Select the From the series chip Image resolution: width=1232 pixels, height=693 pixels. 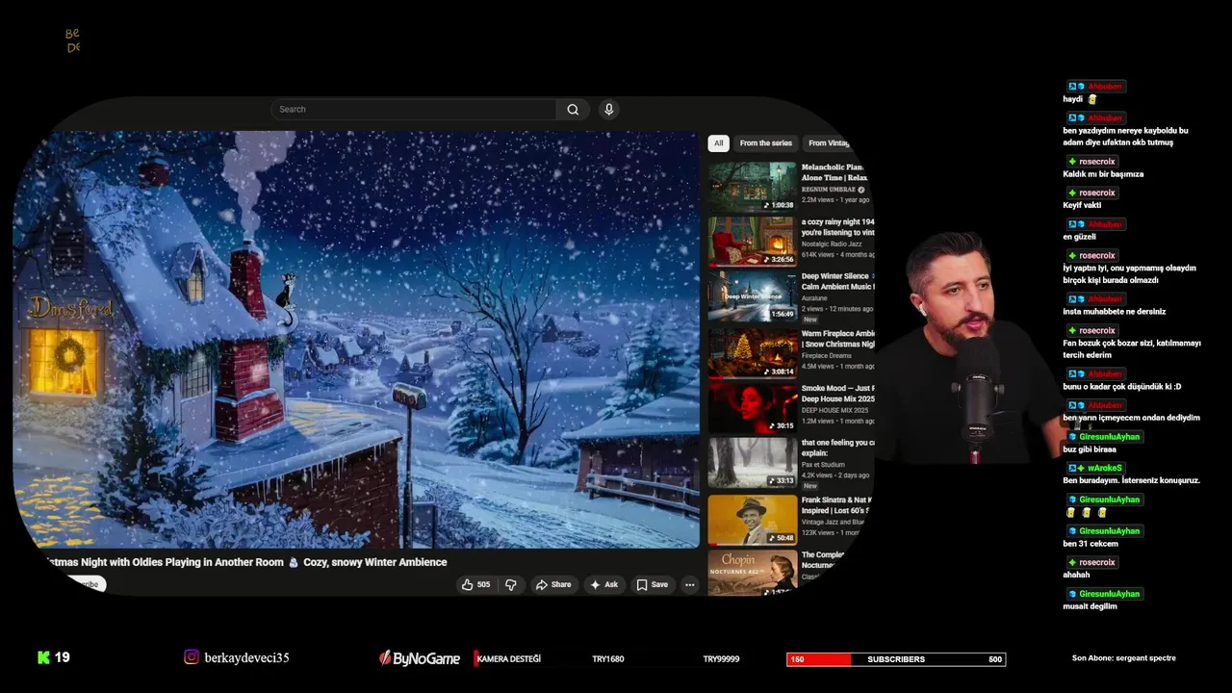[x=765, y=143]
